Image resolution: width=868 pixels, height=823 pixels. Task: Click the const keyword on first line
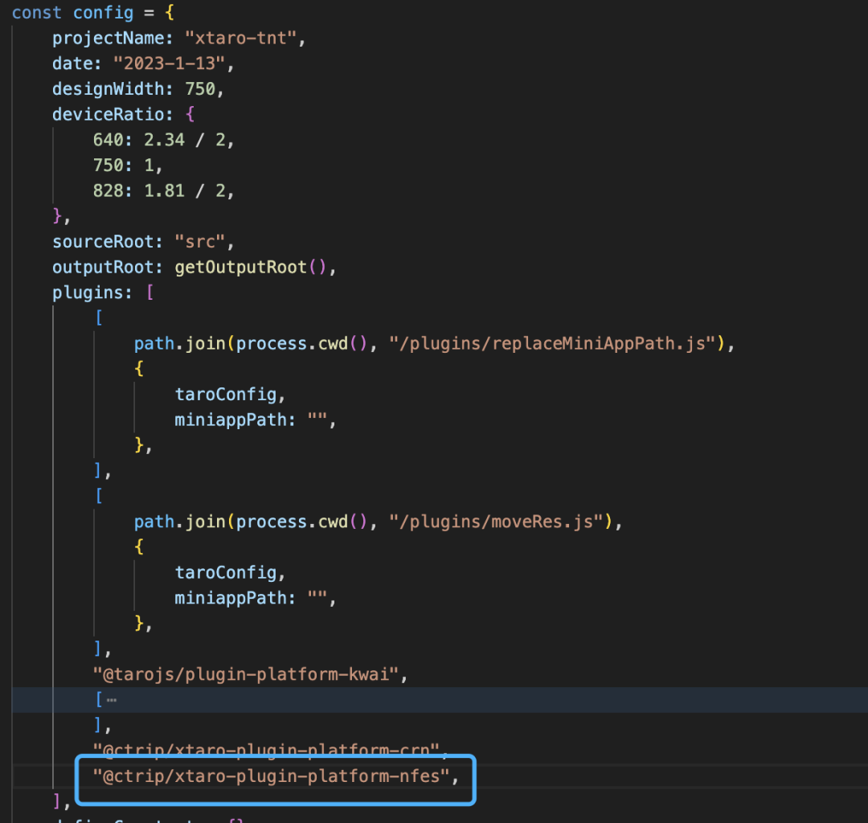tap(37, 13)
